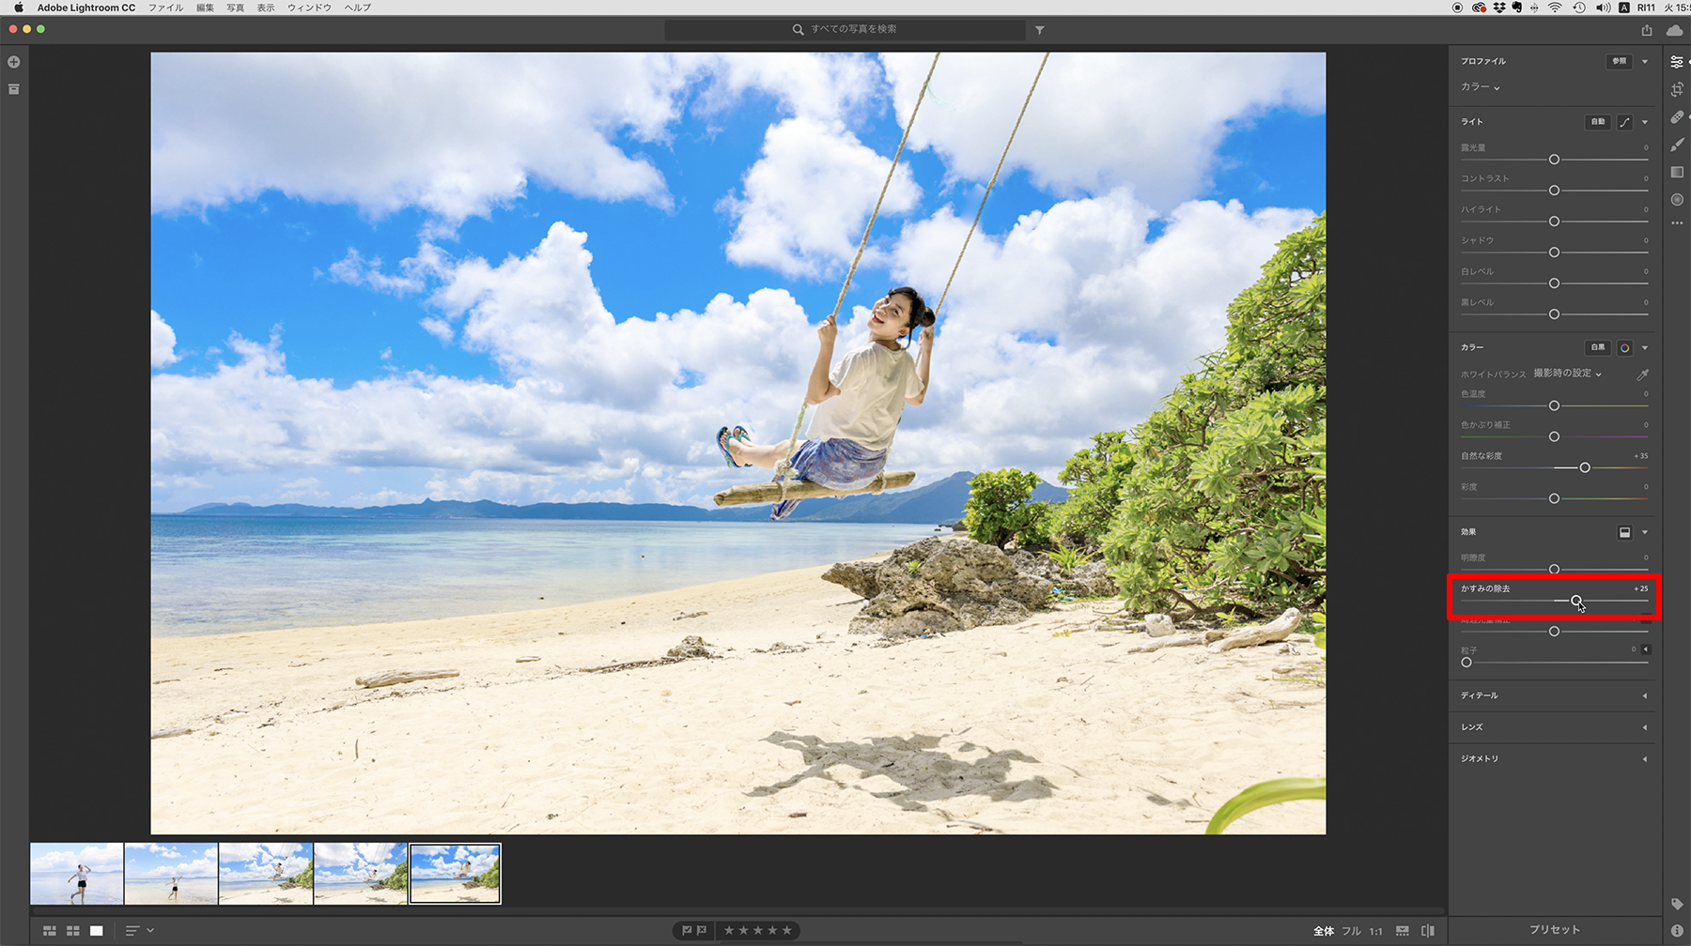Click the search filter funnel icon
1691x946 pixels.
[1040, 30]
